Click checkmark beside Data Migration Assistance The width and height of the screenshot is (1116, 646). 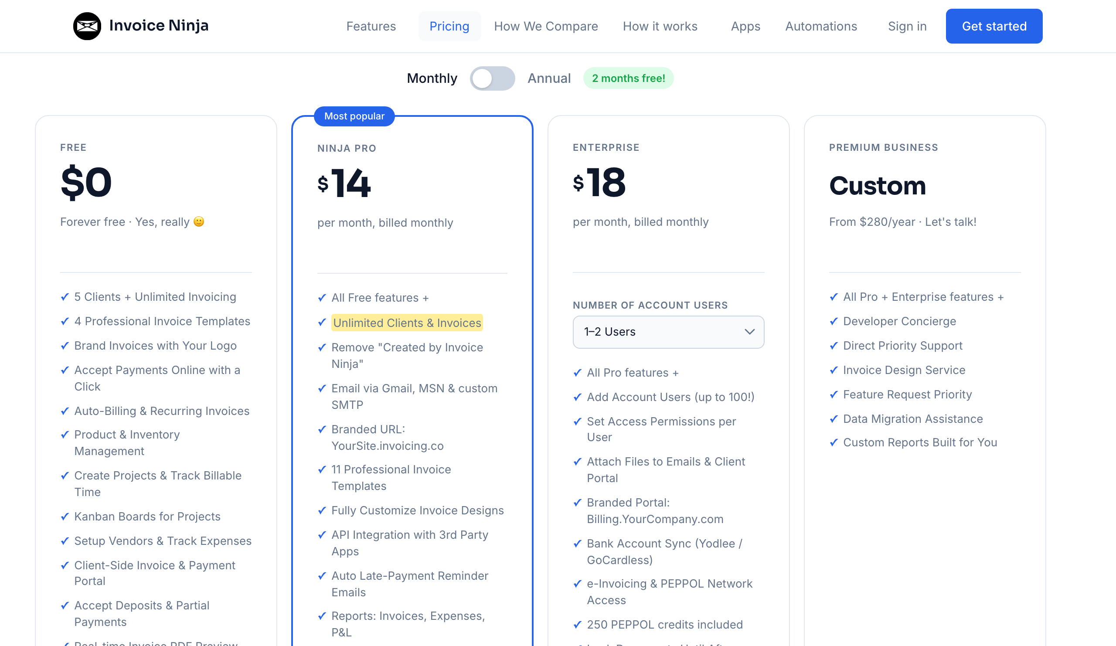(x=834, y=419)
